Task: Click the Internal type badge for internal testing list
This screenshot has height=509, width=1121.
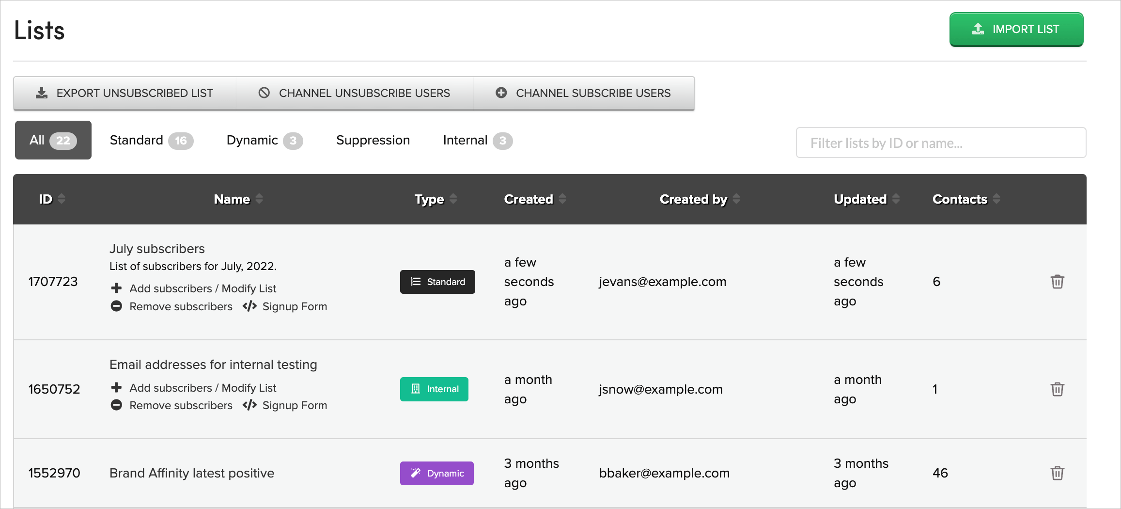Action: pyautogui.click(x=434, y=389)
